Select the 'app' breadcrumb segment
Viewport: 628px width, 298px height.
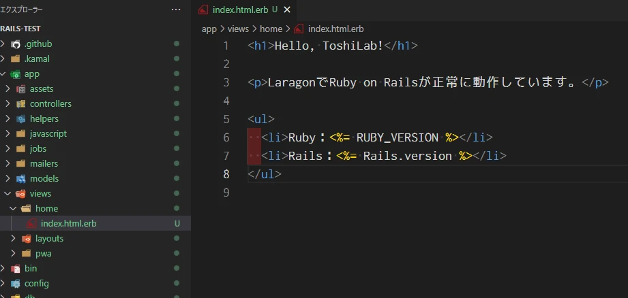pyautogui.click(x=209, y=29)
